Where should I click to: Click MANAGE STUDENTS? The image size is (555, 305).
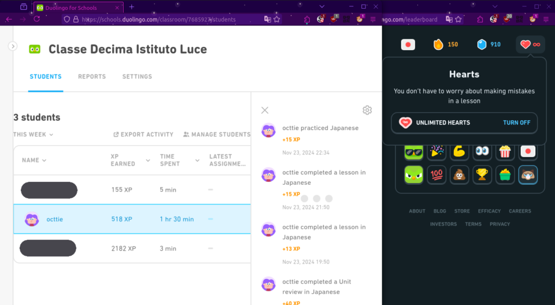tap(217, 135)
